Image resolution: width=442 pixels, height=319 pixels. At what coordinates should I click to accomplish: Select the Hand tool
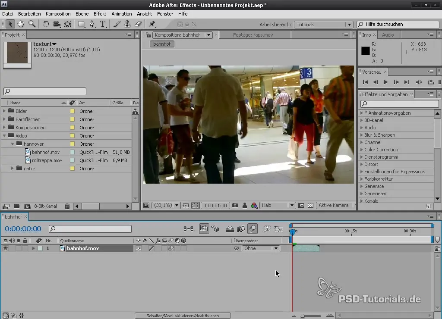(21, 24)
